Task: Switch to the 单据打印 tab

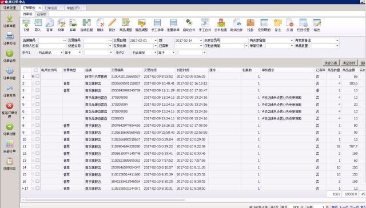Action: (x=73, y=8)
